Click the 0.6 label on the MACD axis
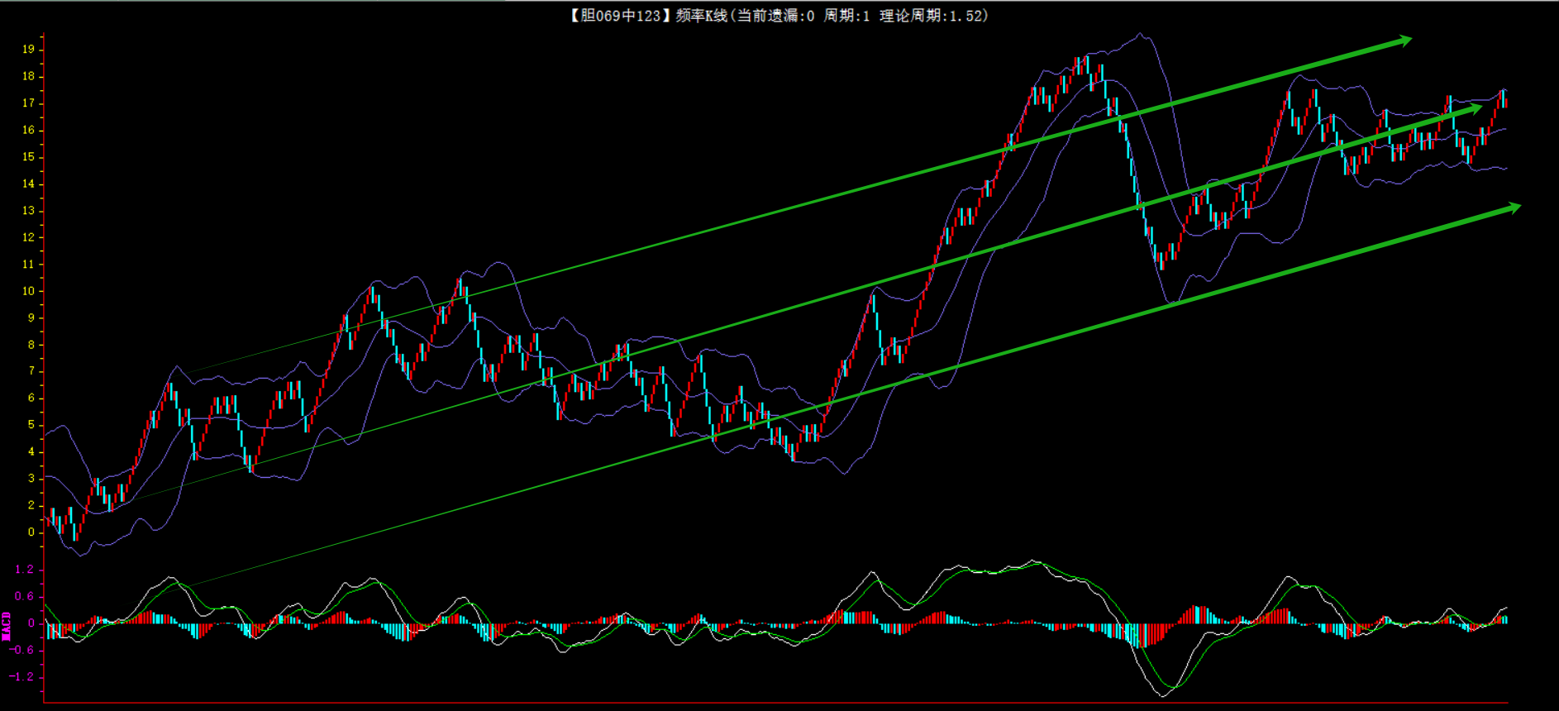Viewport: 1559px width, 711px height. pyautogui.click(x=24, y=596)
